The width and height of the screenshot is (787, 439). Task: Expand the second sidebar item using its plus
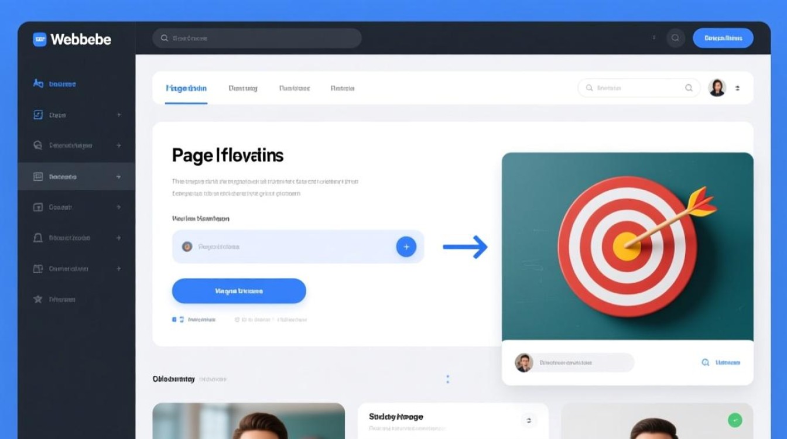119,115
